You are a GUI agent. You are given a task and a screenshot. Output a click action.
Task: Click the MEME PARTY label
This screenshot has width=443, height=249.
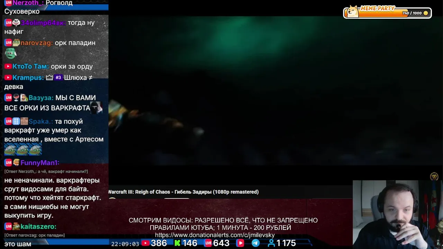pyautogui.click(x=377, y=9)
